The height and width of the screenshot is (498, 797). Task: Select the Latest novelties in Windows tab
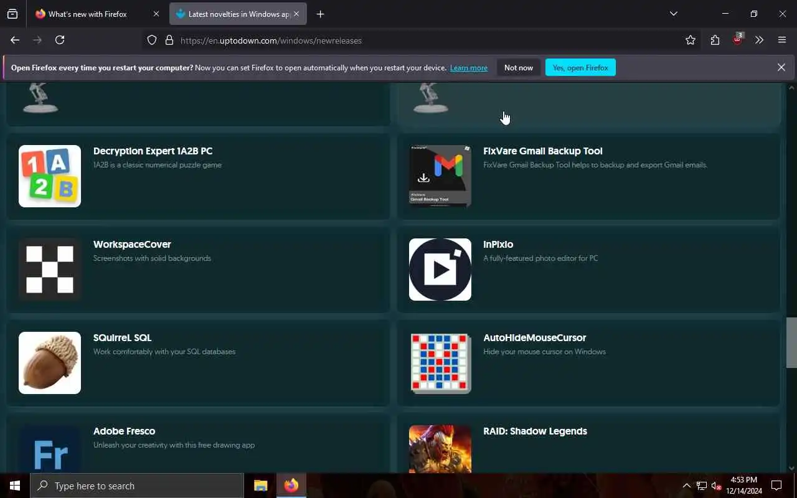point(238,14)
